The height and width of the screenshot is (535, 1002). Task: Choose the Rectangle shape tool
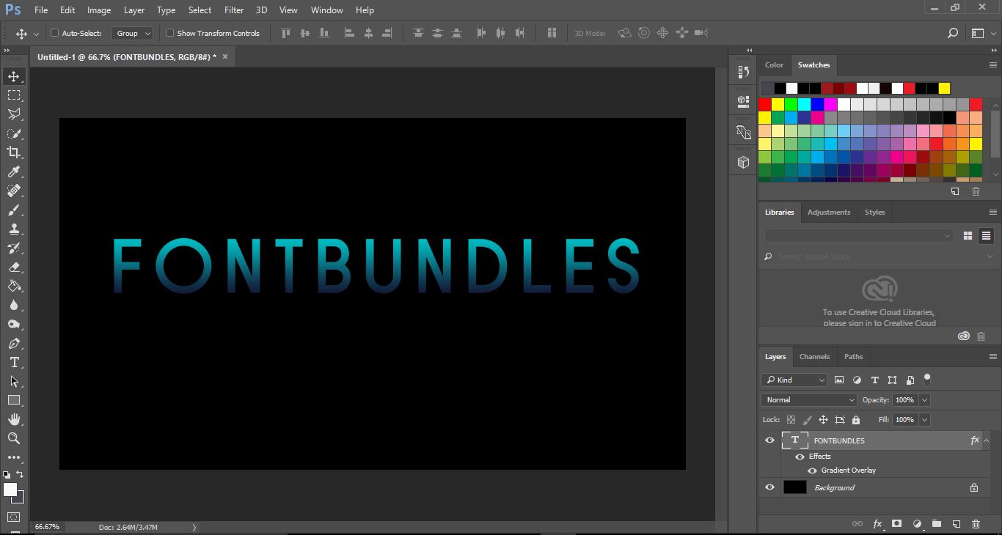coord(14,400)
